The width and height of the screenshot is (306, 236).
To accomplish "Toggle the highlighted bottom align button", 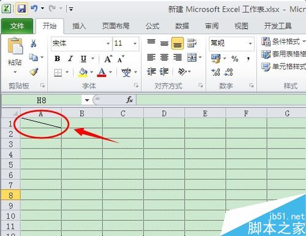I will click(177, 43).
